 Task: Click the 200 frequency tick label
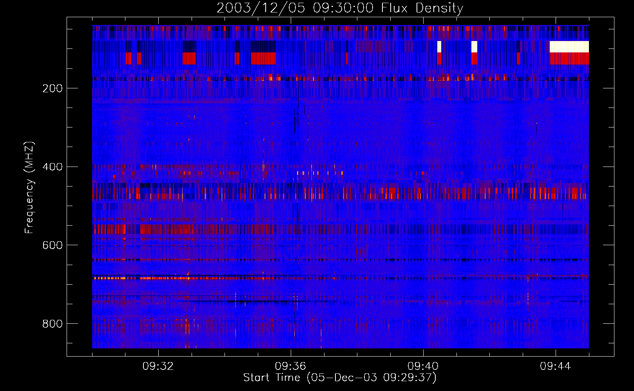53,88
